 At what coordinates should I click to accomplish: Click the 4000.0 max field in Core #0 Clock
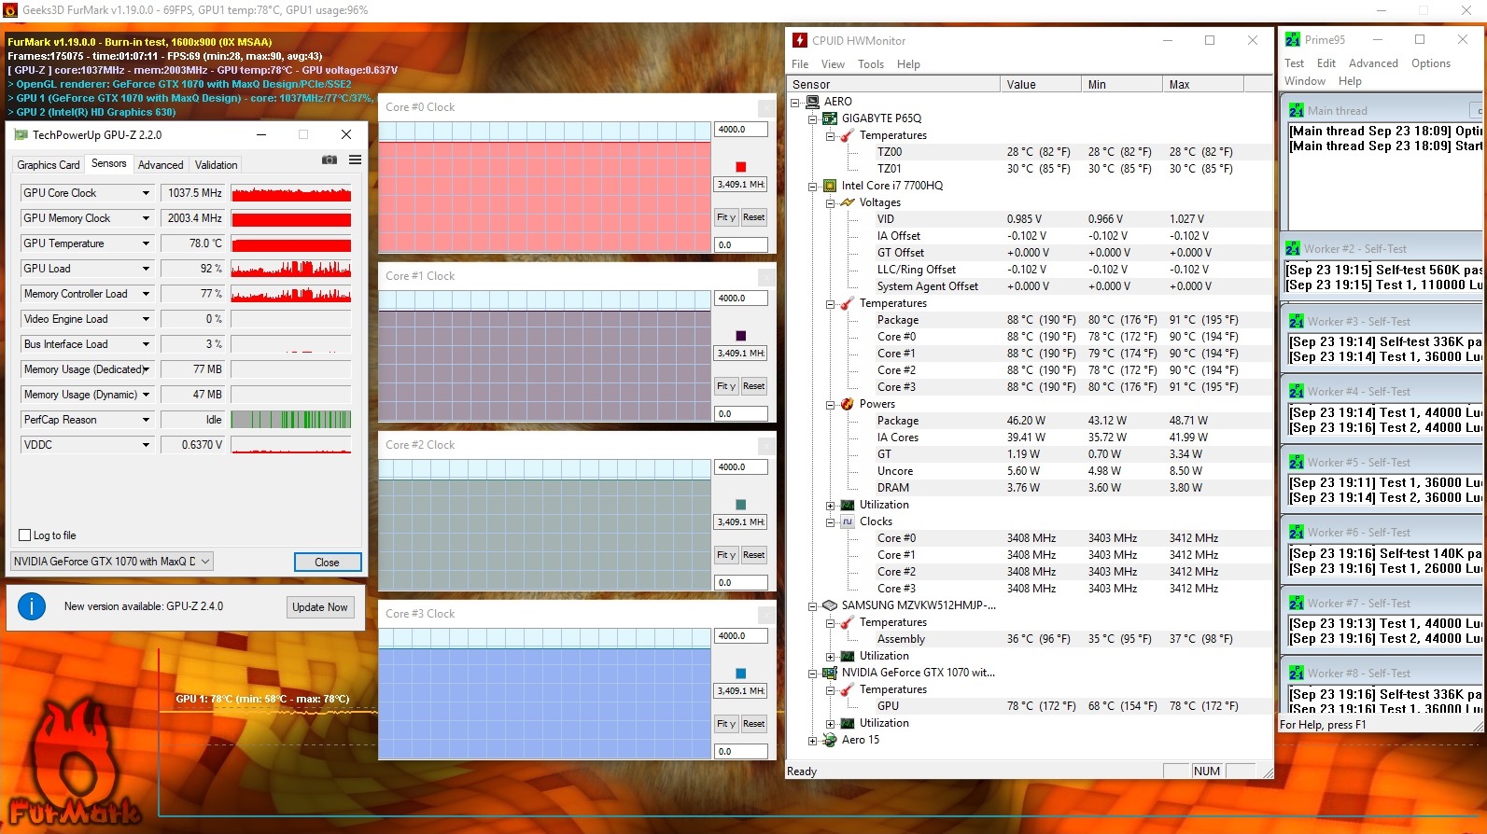(x=741, y=130)
